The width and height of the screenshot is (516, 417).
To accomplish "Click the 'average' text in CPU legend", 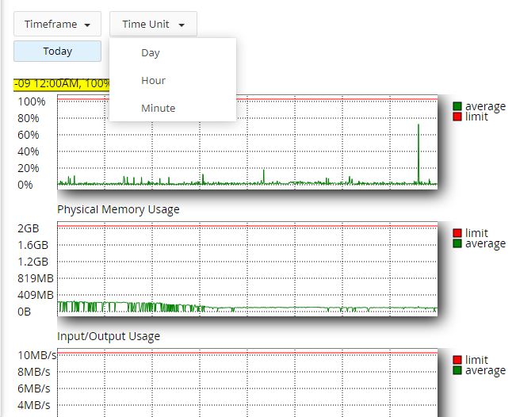I will point(485,107).
